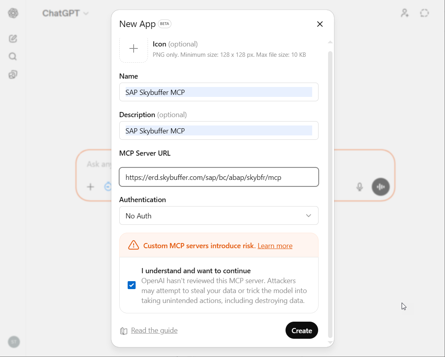The width and height of the screenshot is (445, 357).
Task: Uncheck the 'I understand and want to continue' checkbox
Action: click(x=132, y=285)
